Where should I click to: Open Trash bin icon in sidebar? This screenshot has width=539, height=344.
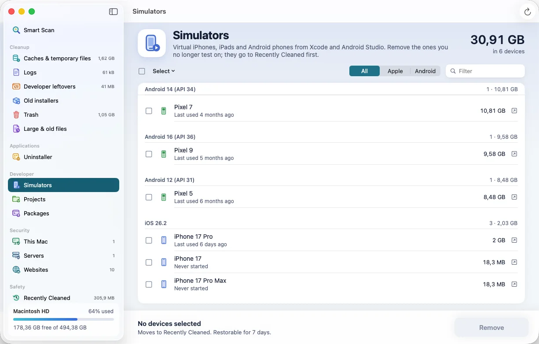(16, 115)
